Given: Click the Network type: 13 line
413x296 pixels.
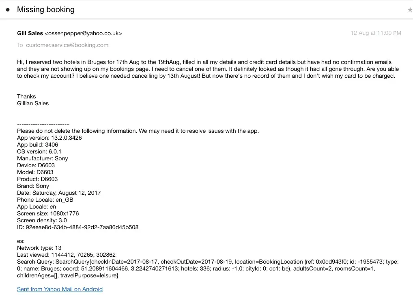Looking at the screenshot, I should tap(39, 248).
